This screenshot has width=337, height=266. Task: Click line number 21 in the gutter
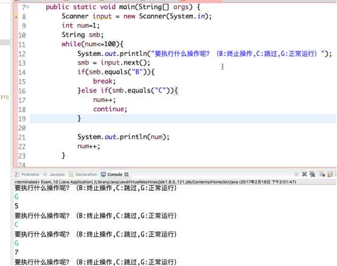coord(22,137)
